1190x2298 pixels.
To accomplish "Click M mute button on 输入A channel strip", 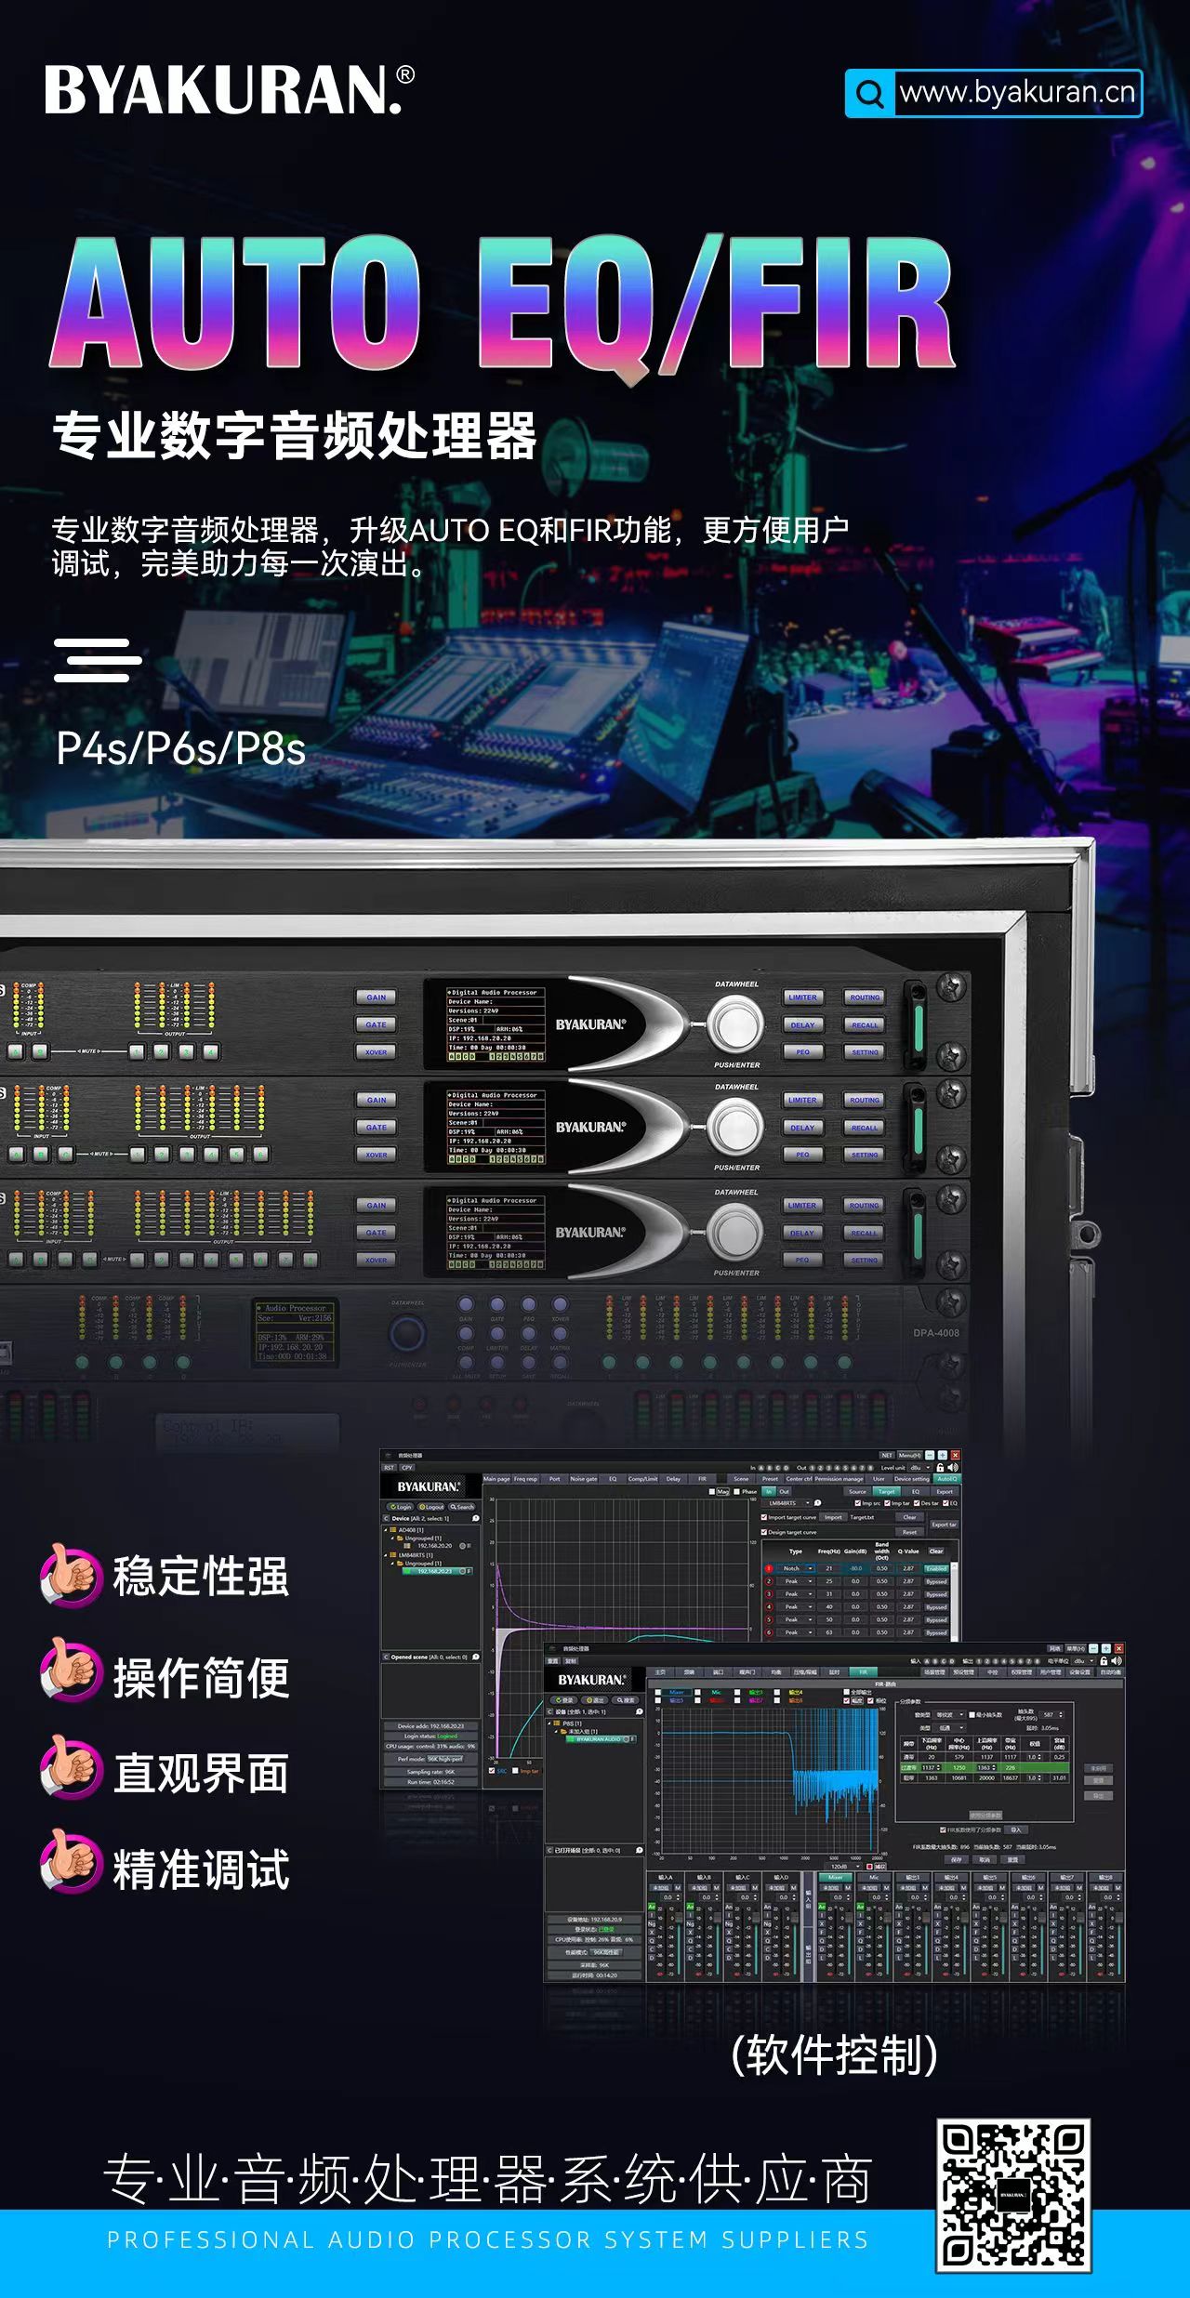I will point(678,1887).
